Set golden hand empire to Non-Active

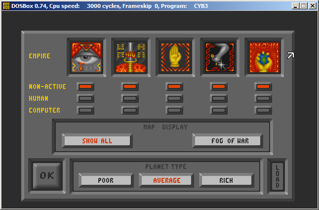click(174, 86)
